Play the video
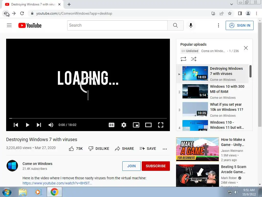The width and height of the screenshot is (262, 197). (x=28, y=125)
